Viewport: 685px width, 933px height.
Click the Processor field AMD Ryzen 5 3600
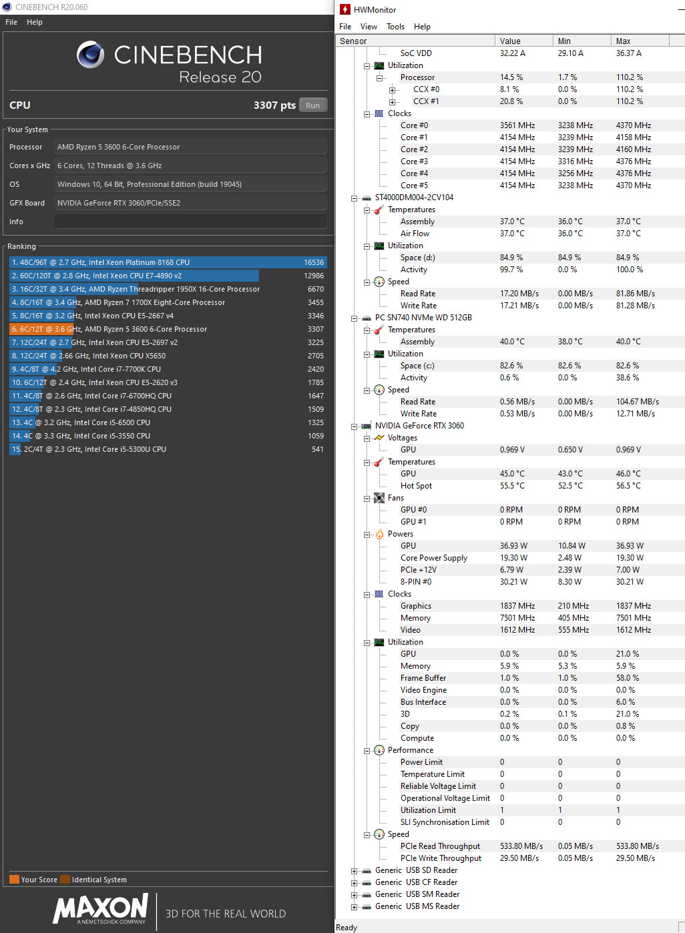190,147
